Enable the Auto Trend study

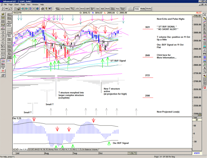9,18
